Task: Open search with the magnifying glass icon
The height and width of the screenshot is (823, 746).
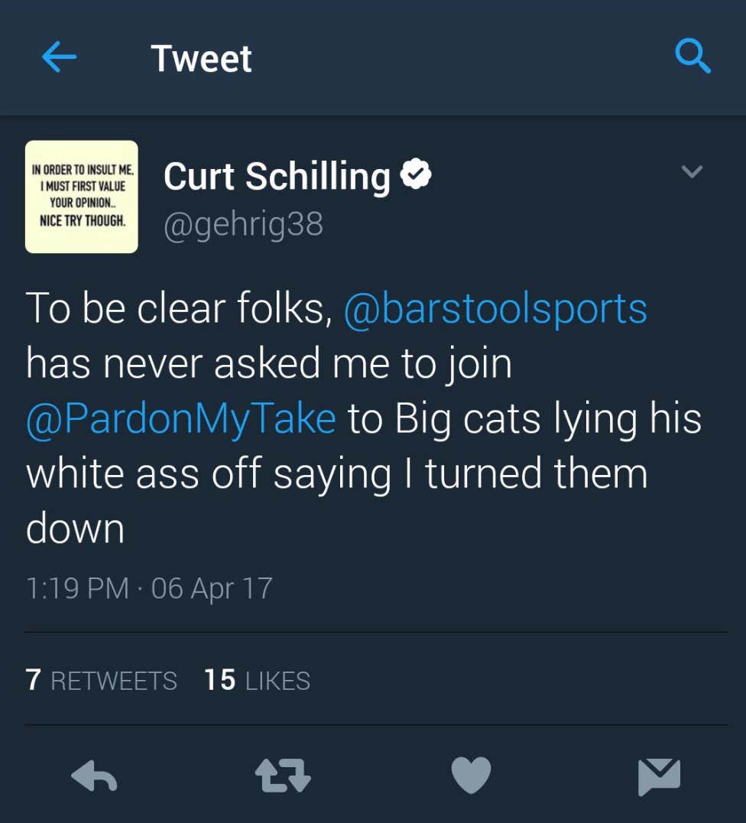Action: pyautogui.click(x=692, y=56)
